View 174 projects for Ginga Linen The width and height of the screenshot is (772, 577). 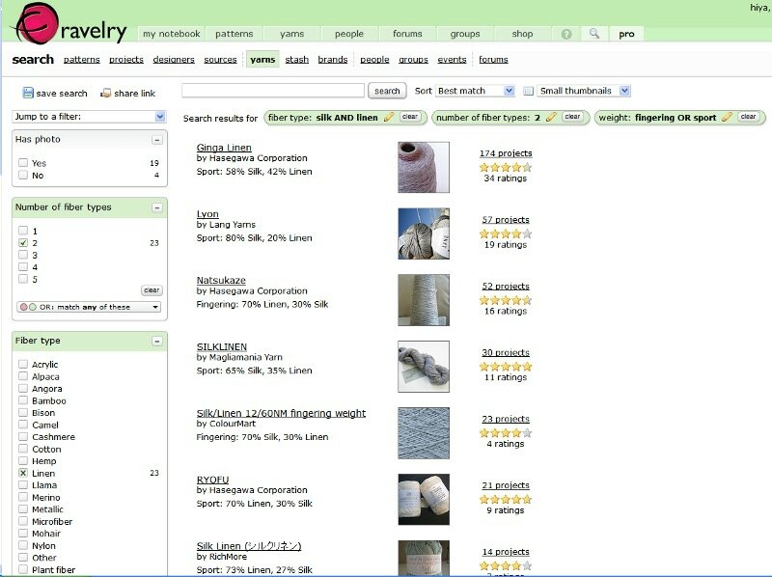tap(506, 153)
